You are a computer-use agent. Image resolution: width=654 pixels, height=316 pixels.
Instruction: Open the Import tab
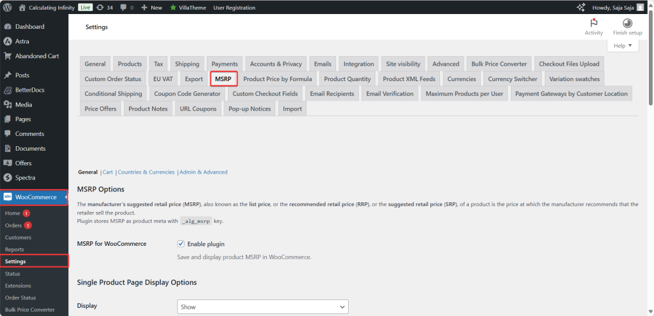pos(293,109)
